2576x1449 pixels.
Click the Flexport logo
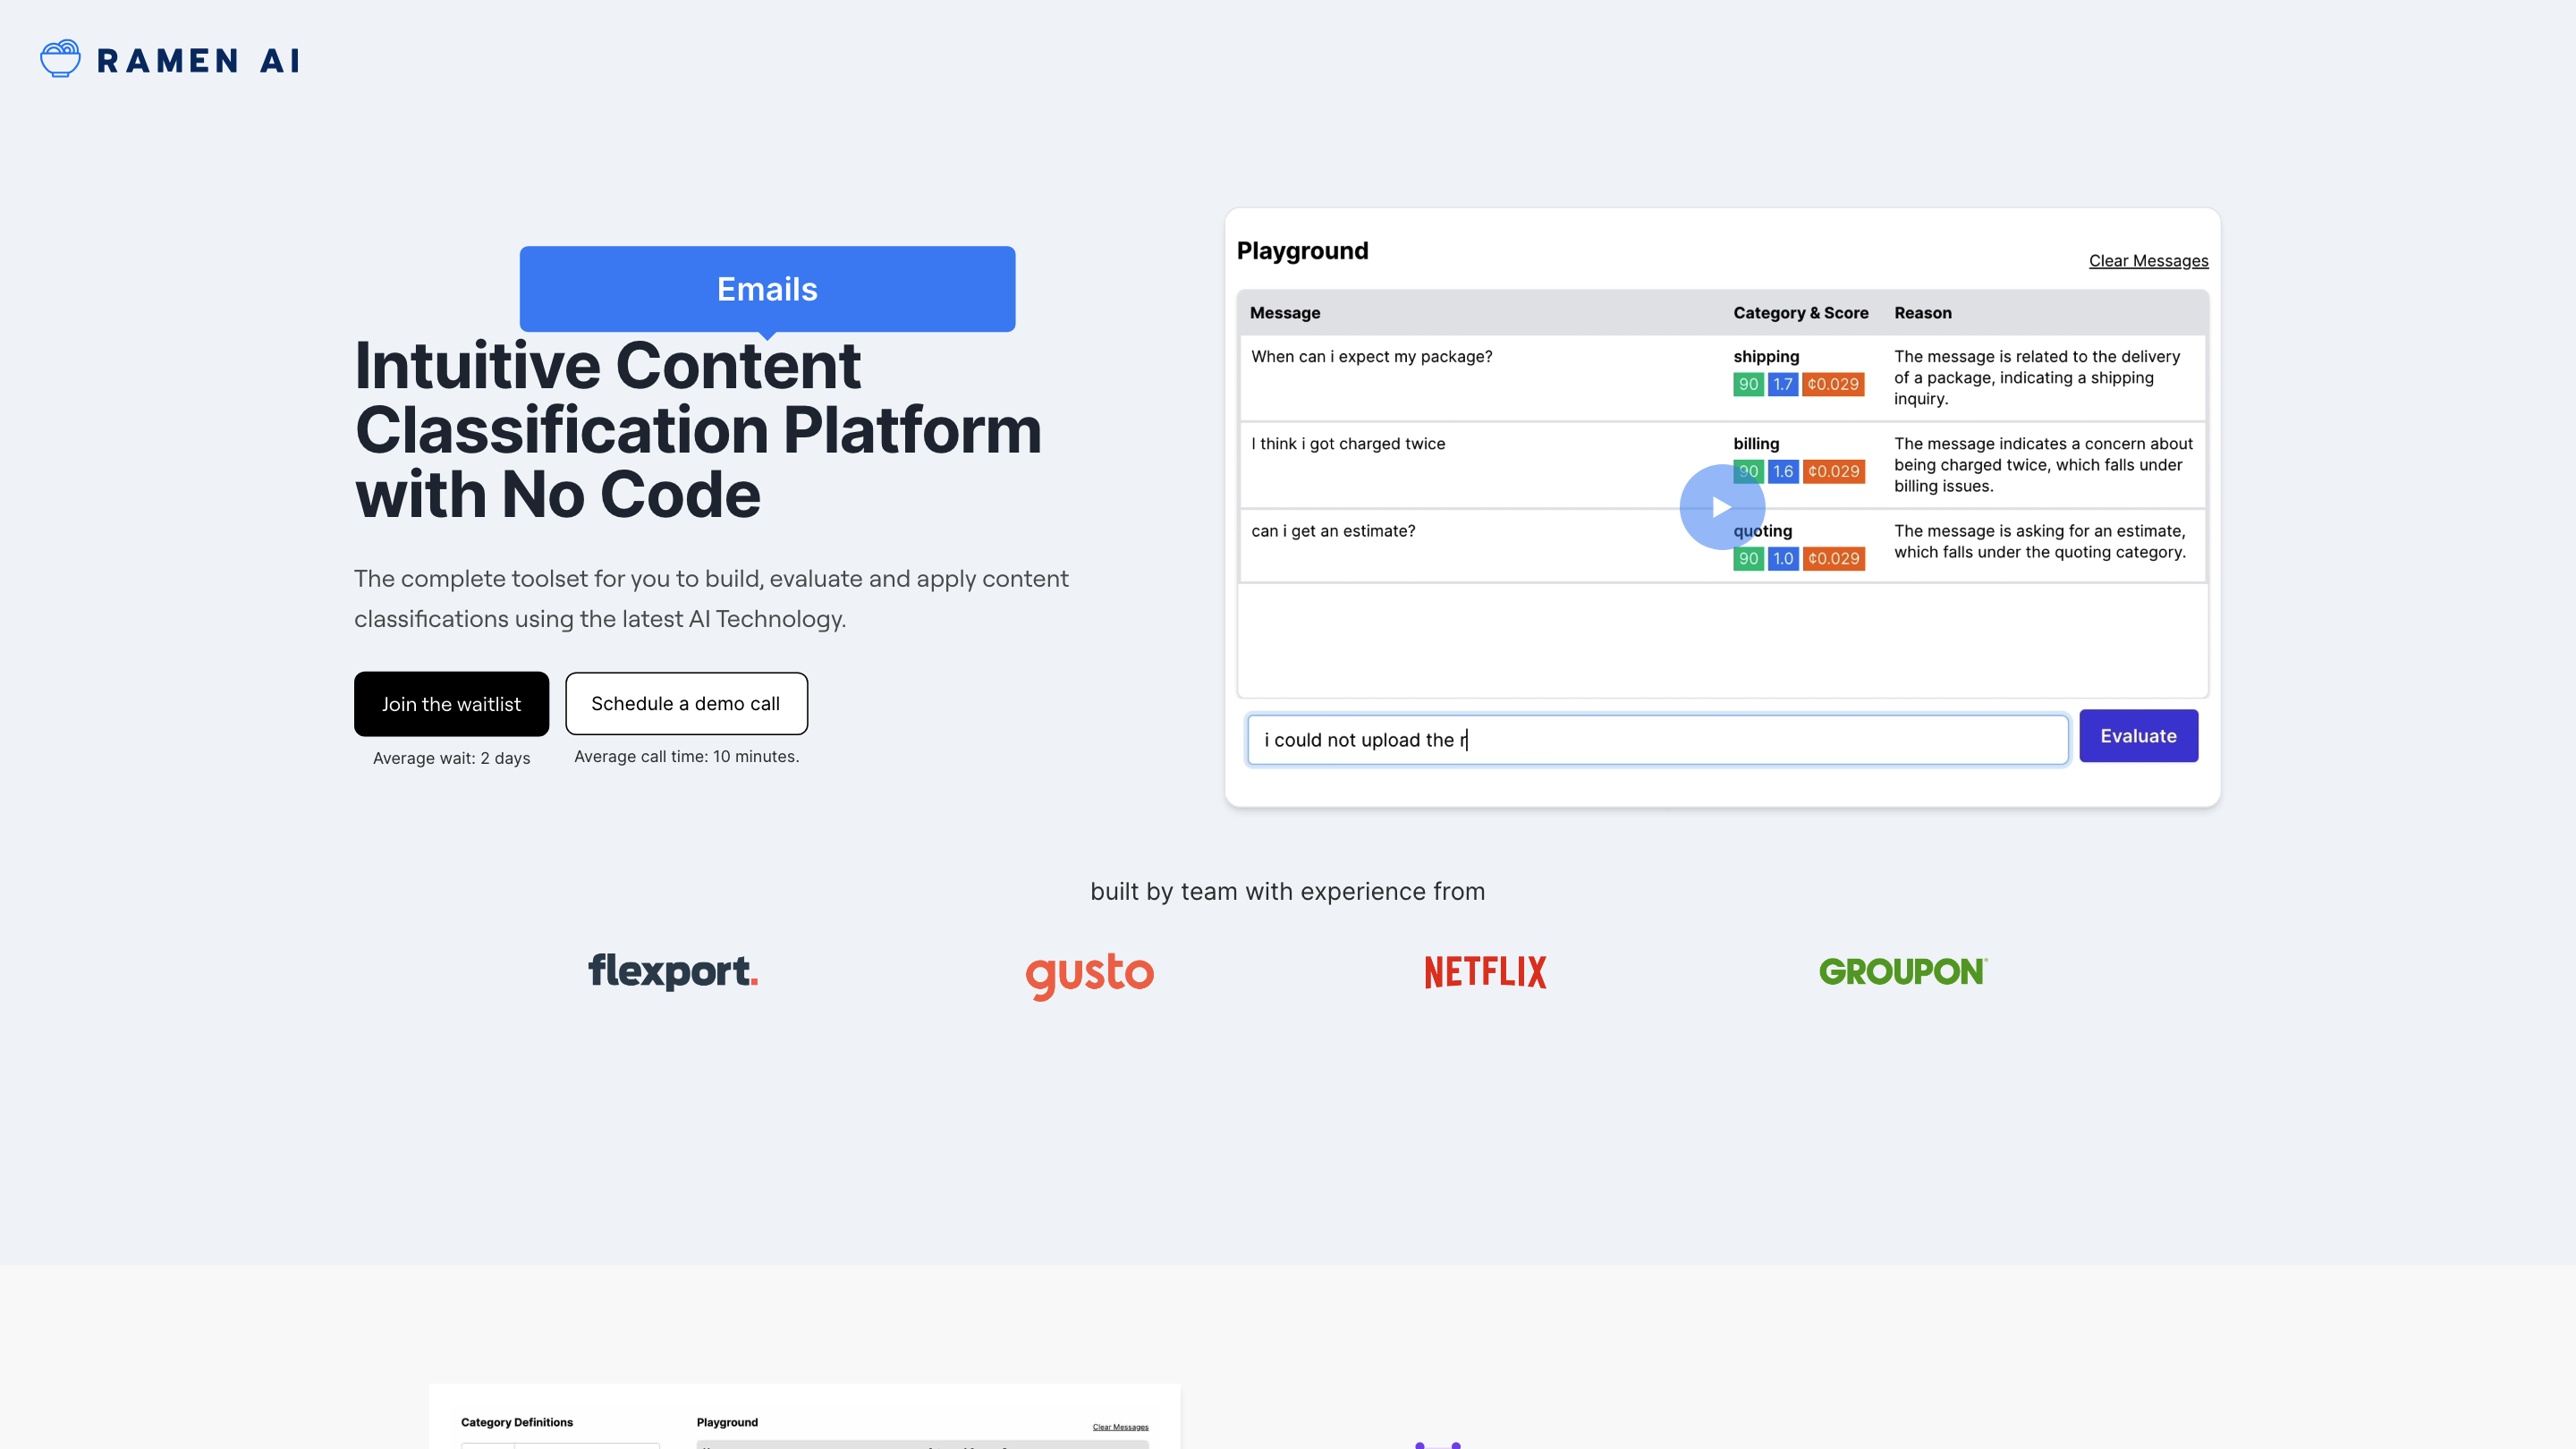[x=672, y=971]
